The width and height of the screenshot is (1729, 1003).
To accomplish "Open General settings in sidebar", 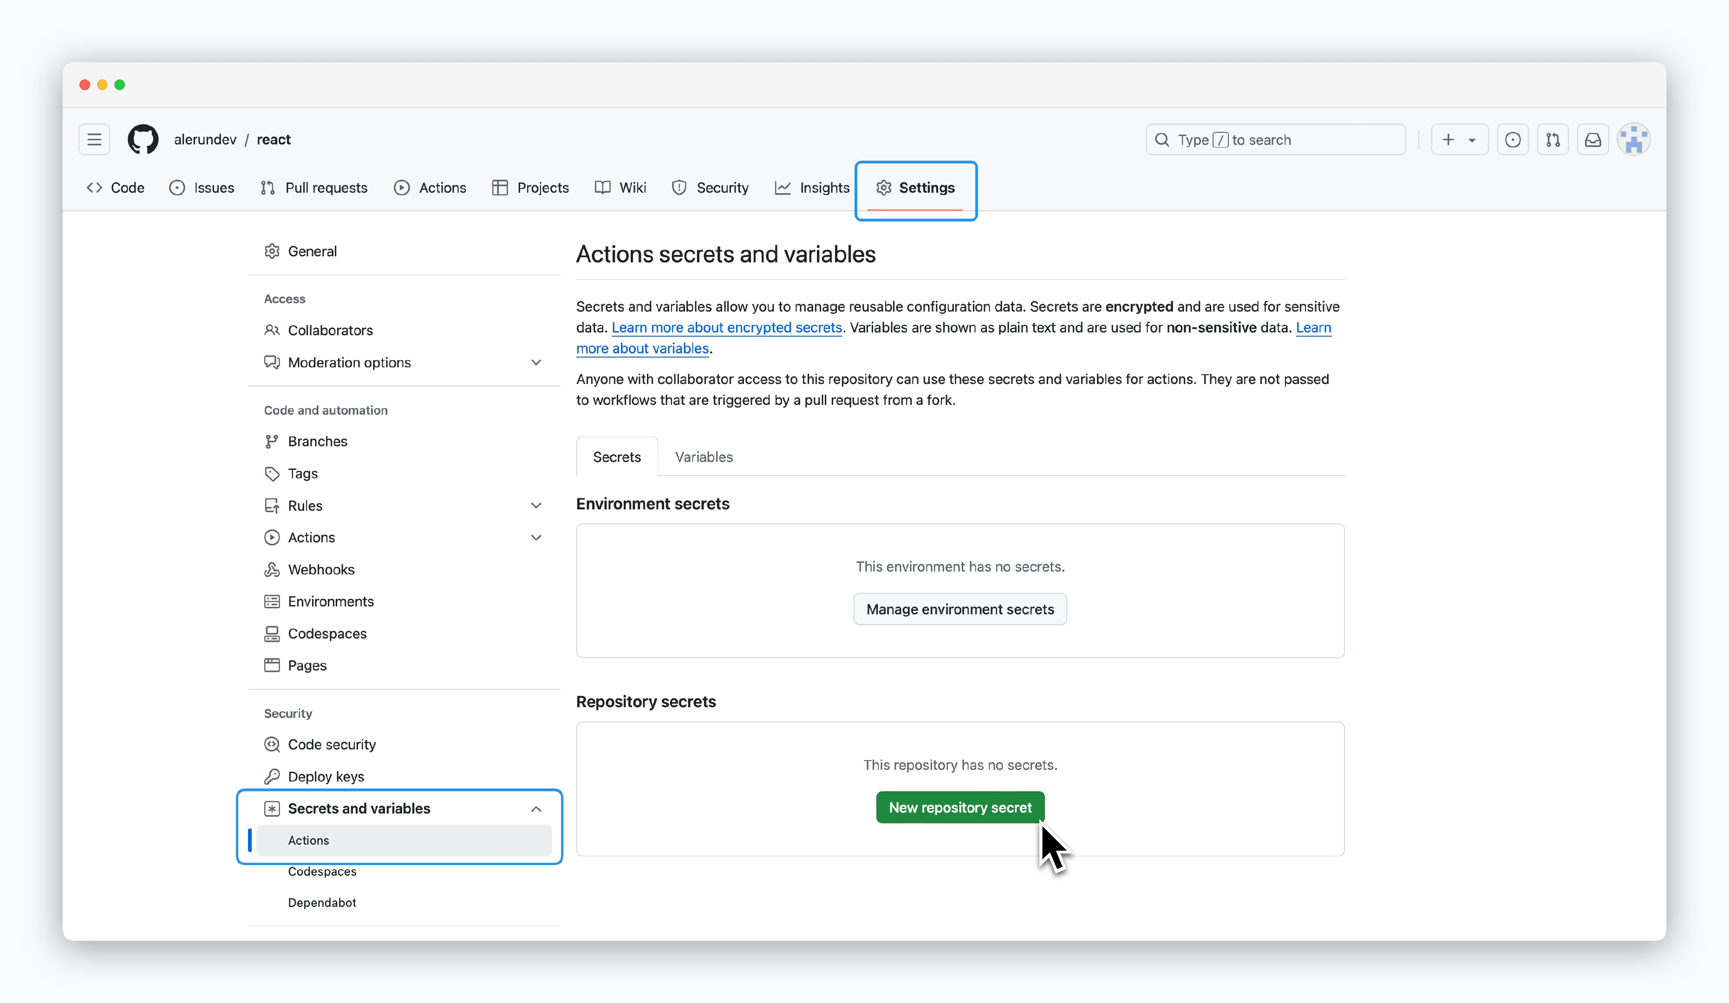I will pos(404,251).
